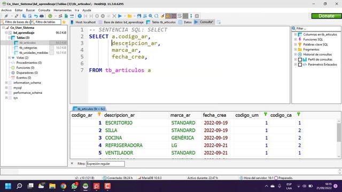Expand Columnas en tb_articulos helper node
Screen dimensions: 342x192
[296, 35]
